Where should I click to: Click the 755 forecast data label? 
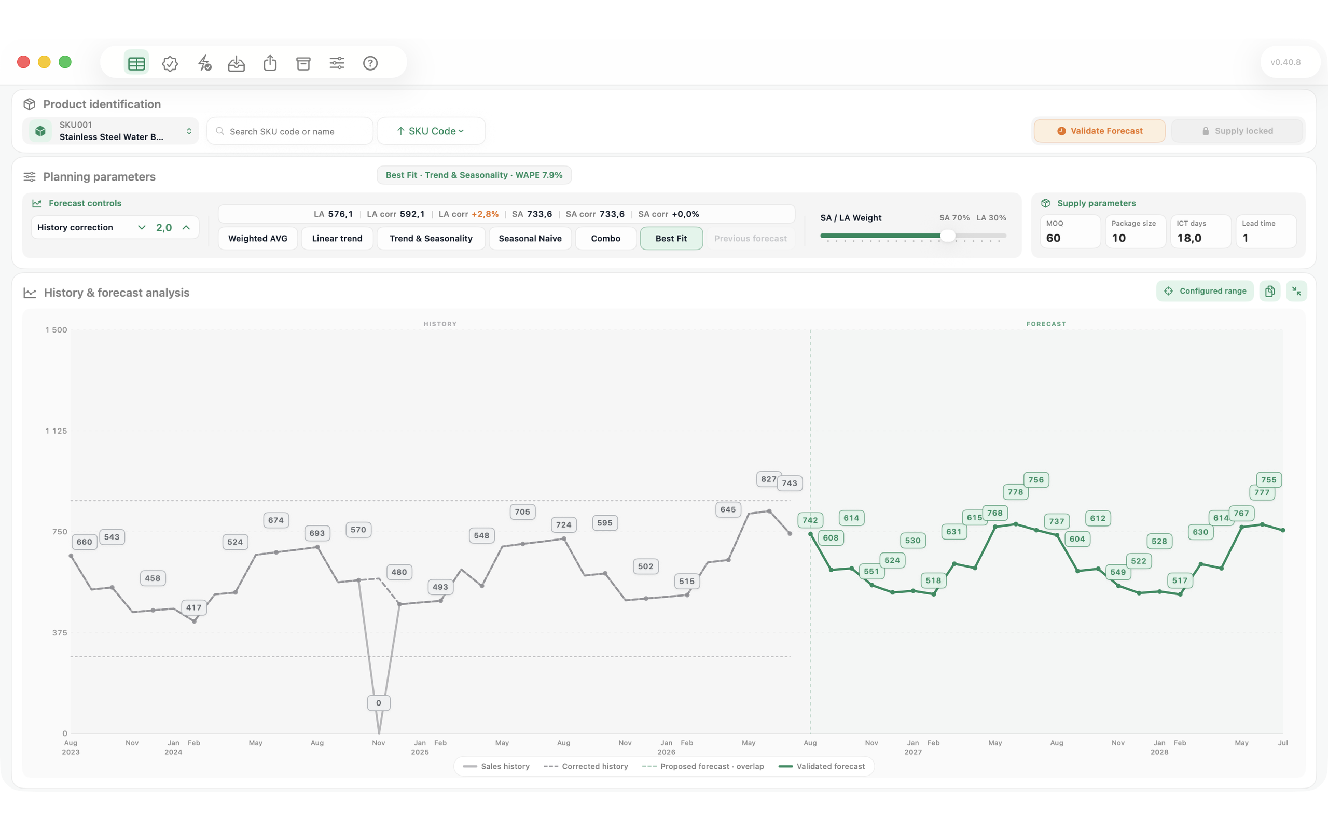[x=1269, y=479]
